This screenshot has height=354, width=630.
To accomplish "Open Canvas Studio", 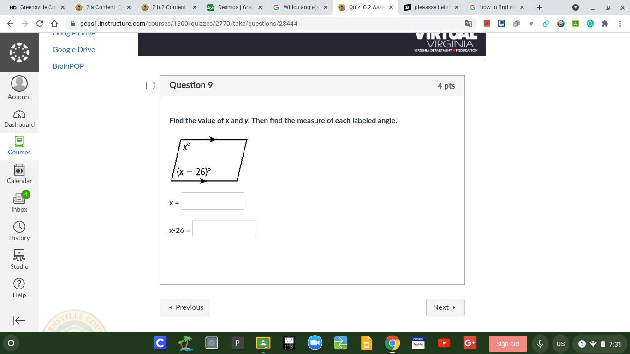I will tap(19, 260).
